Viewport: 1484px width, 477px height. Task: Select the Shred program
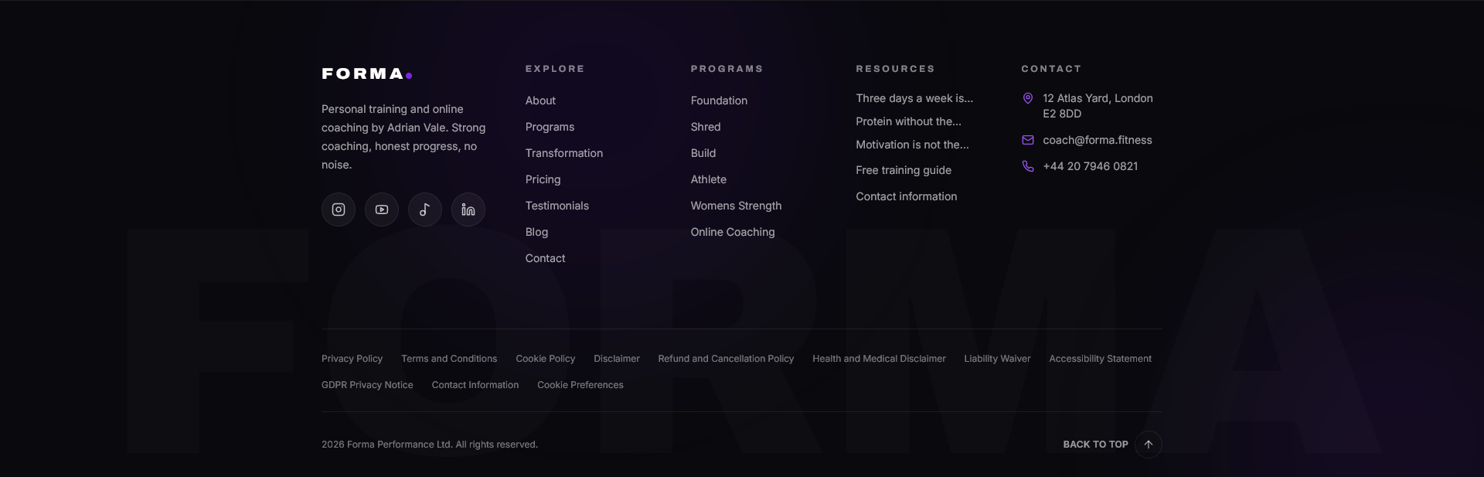coord(706,127)
